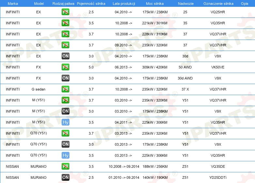Click the Marka column header
The height and width of the screenshot is (183, 255).
13,4
